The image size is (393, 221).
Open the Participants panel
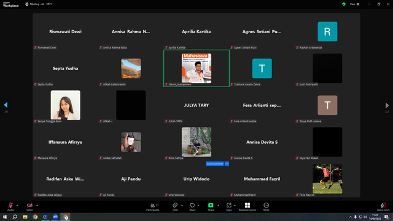[153, 207]
